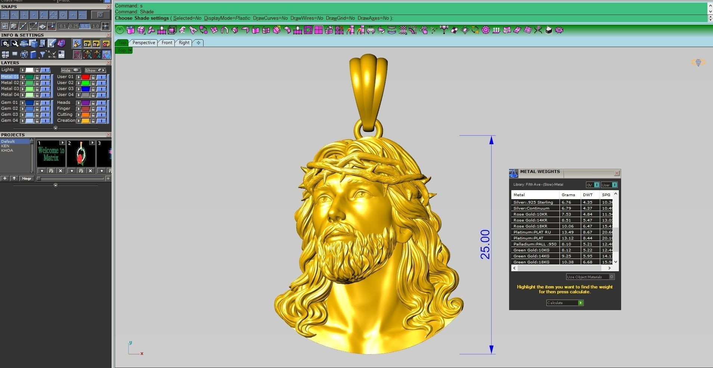Open the Mngr project manager button
Viewport: 713px width, 368px height.
[27, 179]
